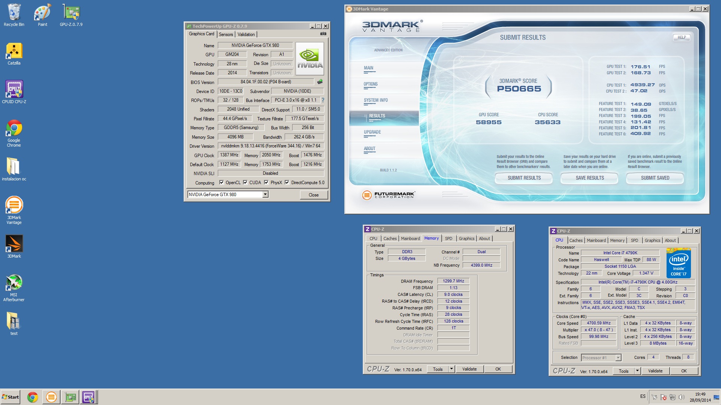The image size is (721, 405).
Task: Click the DRAM Frequency 1299.7 MHz value
Action: tap(453, 281)
